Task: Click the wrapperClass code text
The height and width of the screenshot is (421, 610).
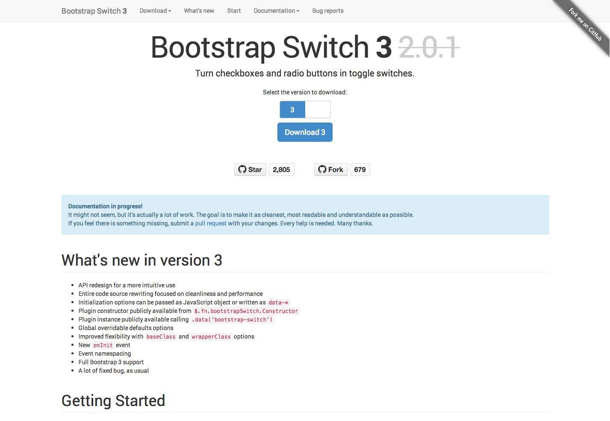Action: coord(211,336)
